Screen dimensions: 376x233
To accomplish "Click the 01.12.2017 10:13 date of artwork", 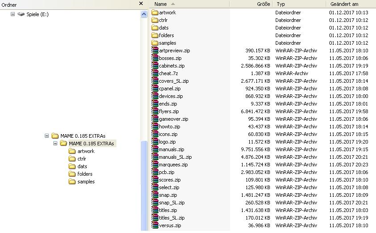I will pyautogui.click(x=348, y=13).
